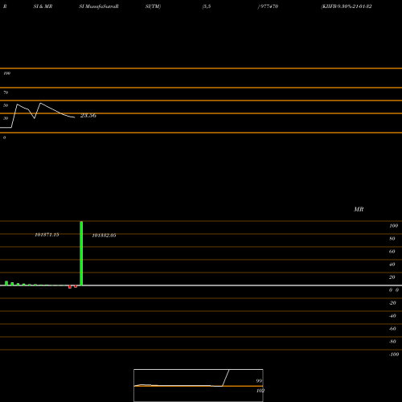This screenshot has width=402, height=402.
Task: Click the 'MR' label above the lower chart
Action: (359, 209)
